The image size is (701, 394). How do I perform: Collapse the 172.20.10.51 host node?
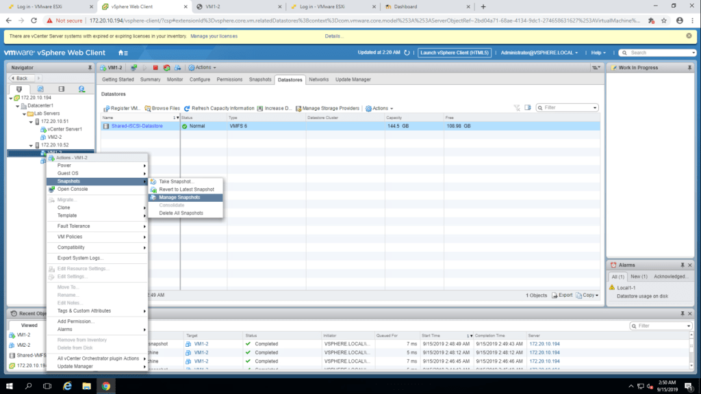pos(30,121)
